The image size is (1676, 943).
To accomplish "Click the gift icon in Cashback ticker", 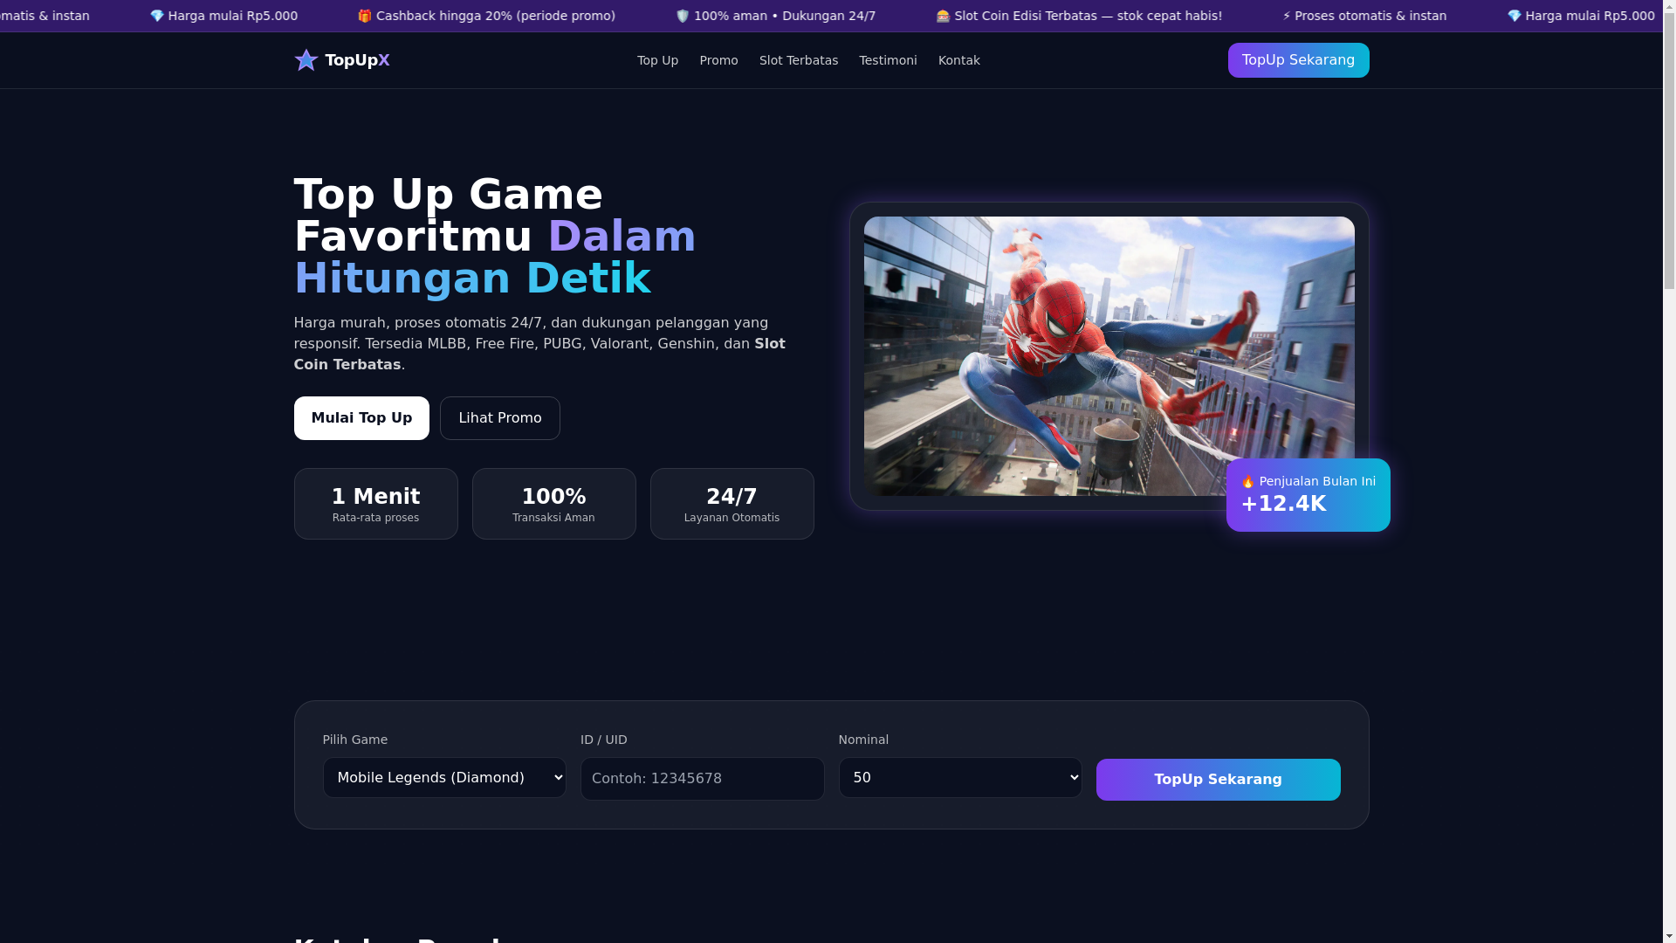I will 365,16.
